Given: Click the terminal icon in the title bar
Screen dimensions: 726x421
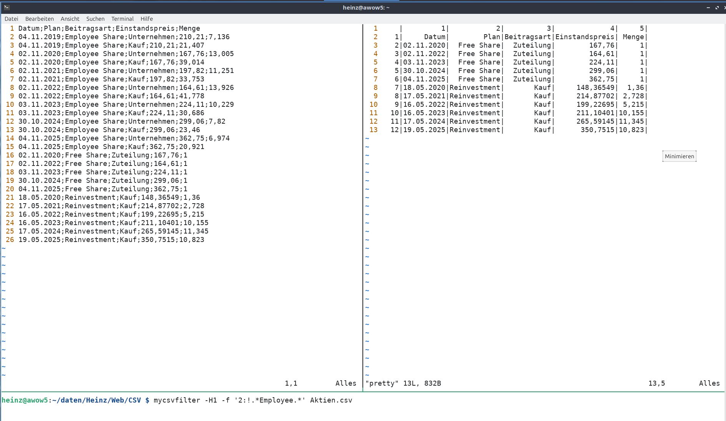Looking at the screenshot, I should pos(7,8).
